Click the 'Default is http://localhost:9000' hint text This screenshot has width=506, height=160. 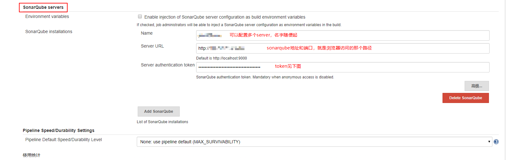[221, 58]
